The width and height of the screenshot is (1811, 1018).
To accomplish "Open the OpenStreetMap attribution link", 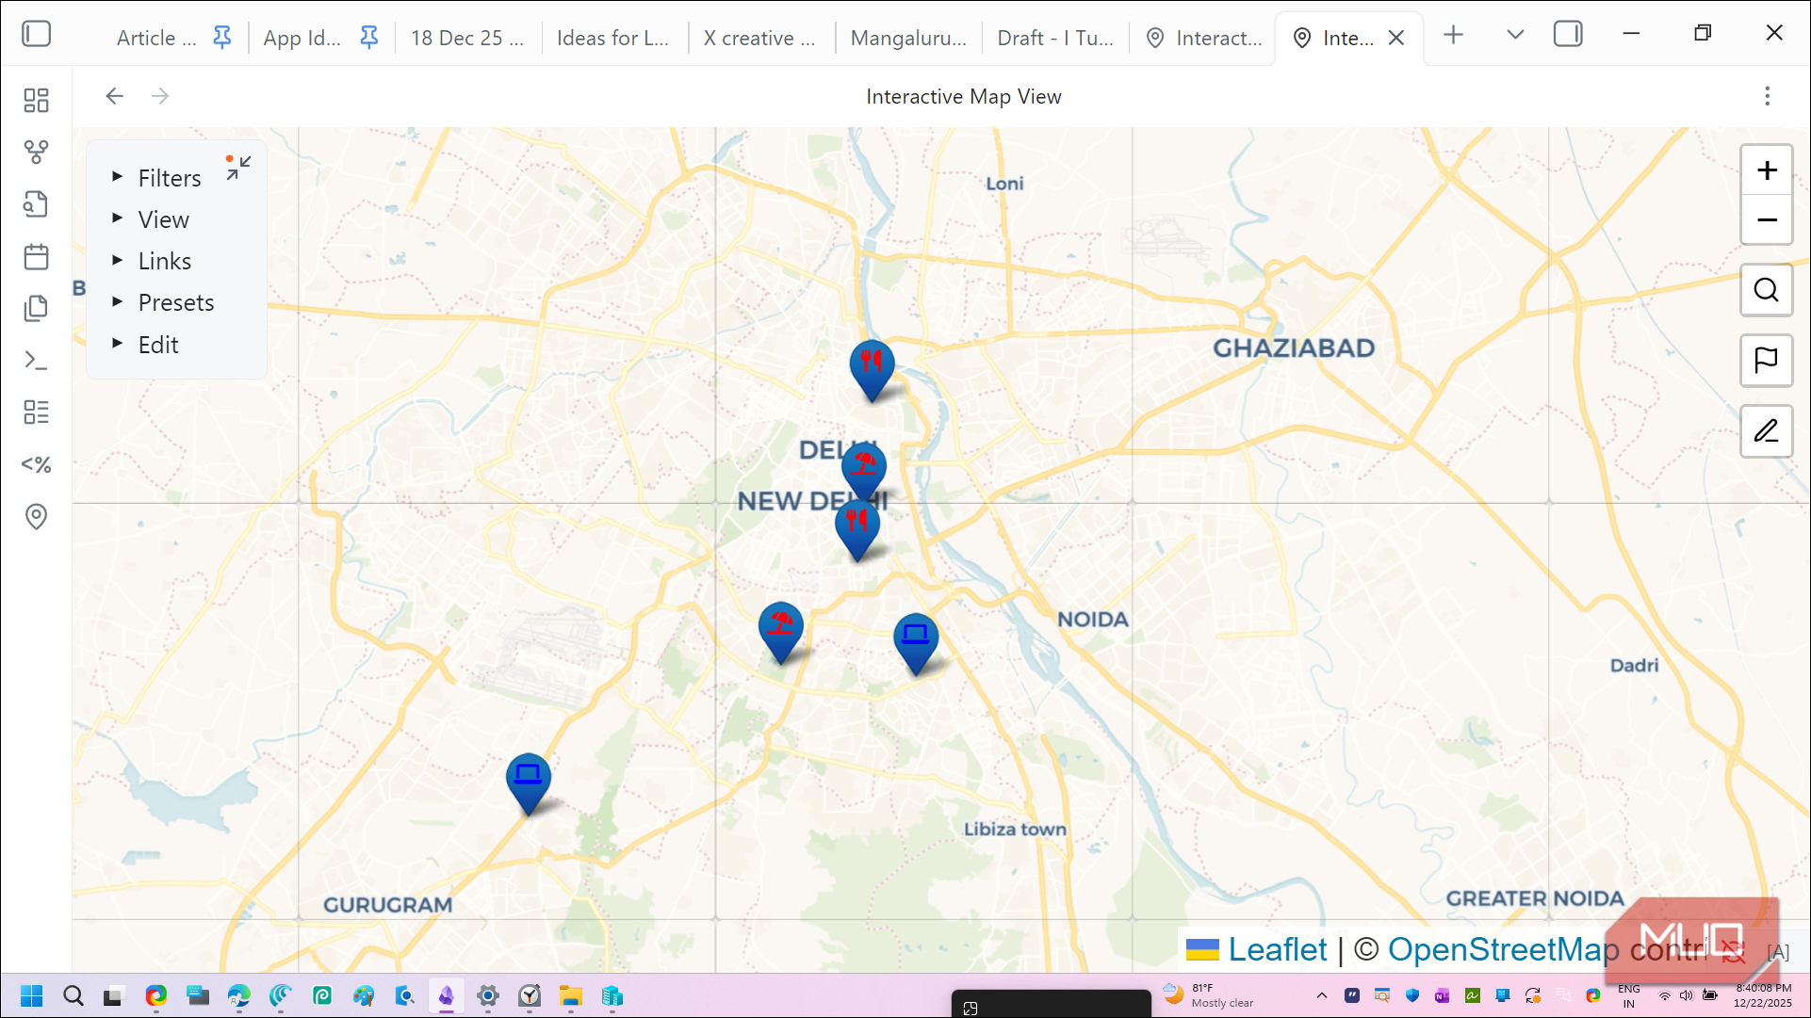I will (1503, 949).
